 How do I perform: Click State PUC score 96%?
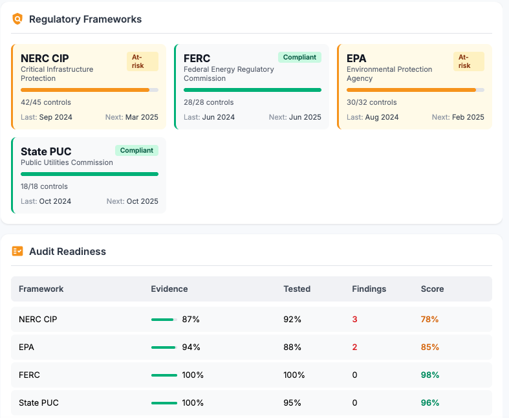(430, 402)
